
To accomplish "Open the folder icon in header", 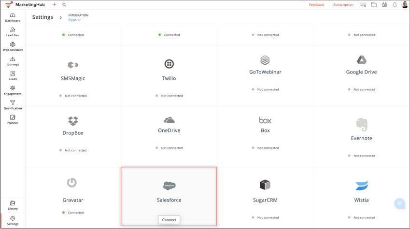I will pyautogui.click(x=374, y=4).
